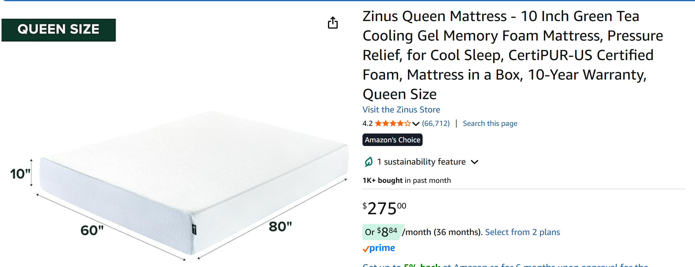The height and width of the screenshot is (267, 695).
Task: Click the $275.00 price
Action: pos(384,208)
